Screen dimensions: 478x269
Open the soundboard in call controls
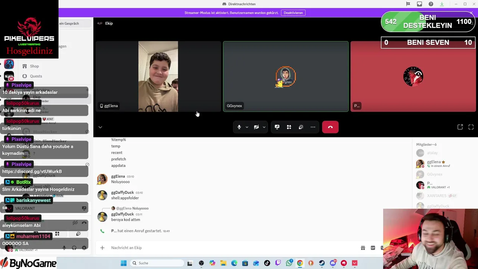point(301,127)
